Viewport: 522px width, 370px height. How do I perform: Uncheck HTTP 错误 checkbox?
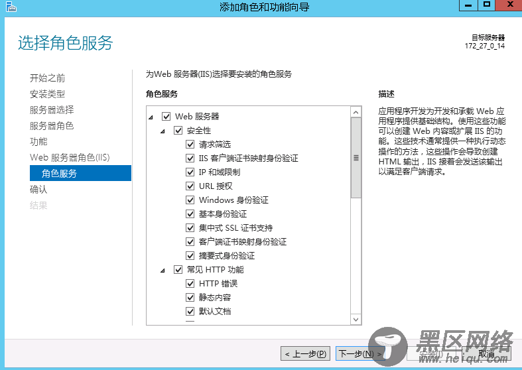[x=190, y=284]
